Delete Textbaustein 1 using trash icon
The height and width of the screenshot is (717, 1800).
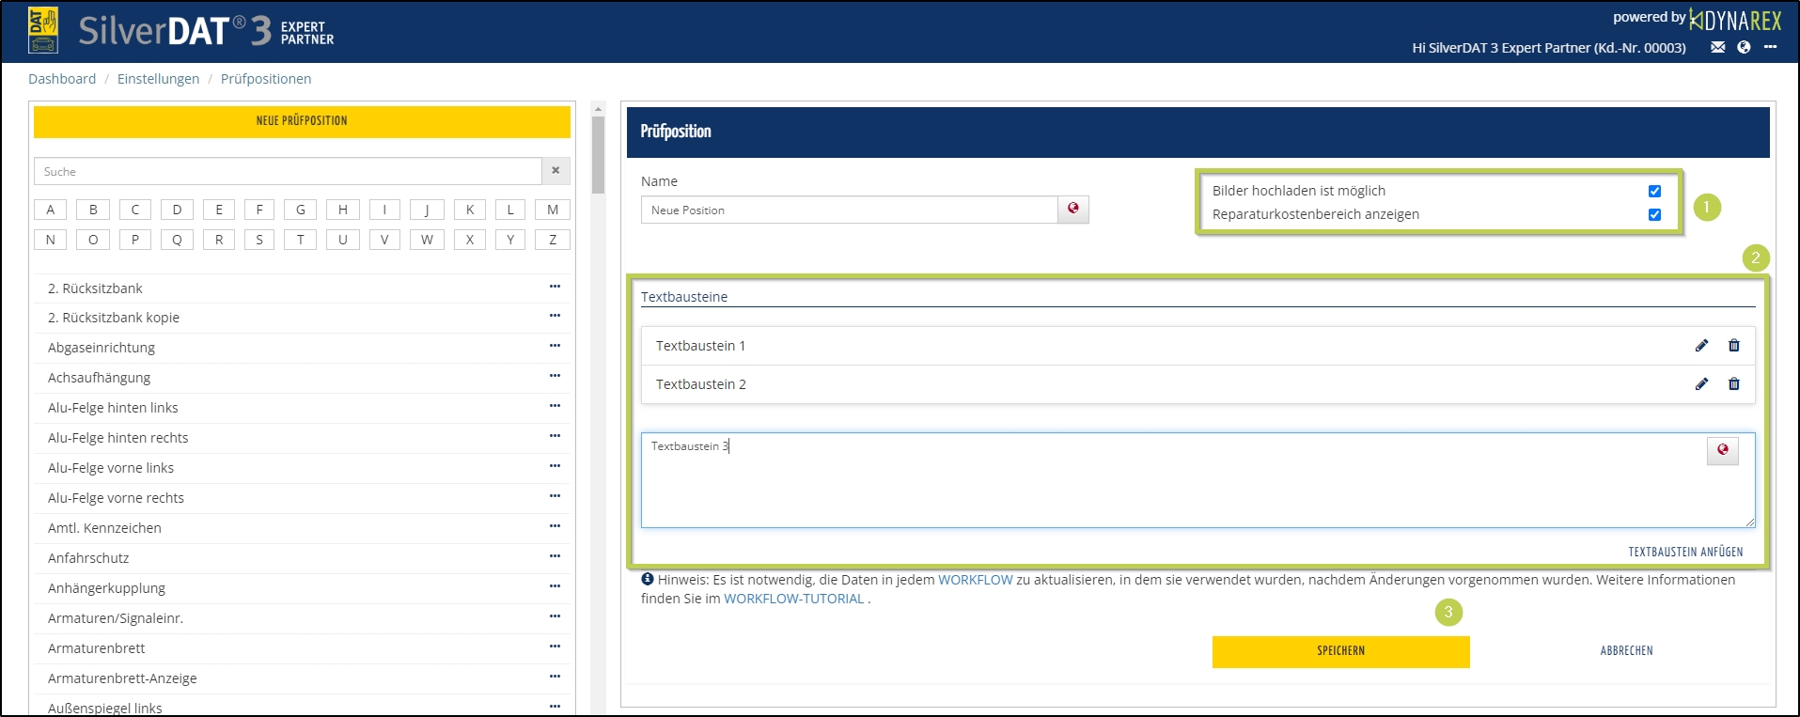coord(1733,346)
